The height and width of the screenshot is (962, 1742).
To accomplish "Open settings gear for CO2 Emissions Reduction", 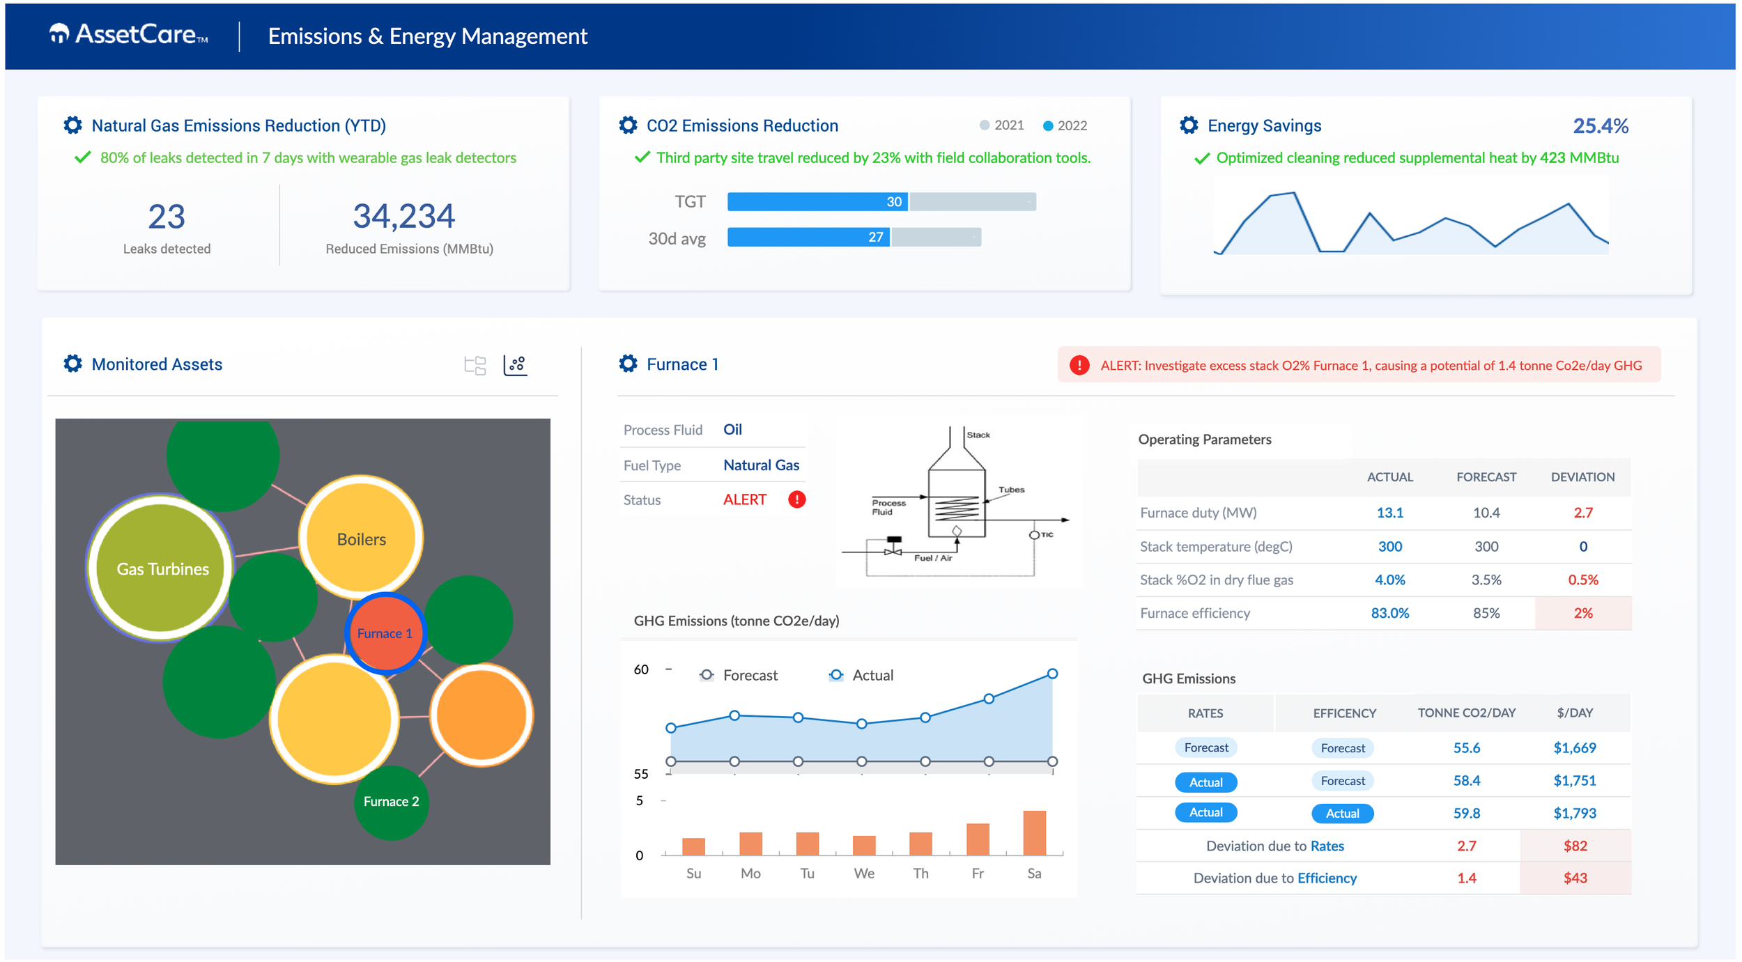I will 628,125.
